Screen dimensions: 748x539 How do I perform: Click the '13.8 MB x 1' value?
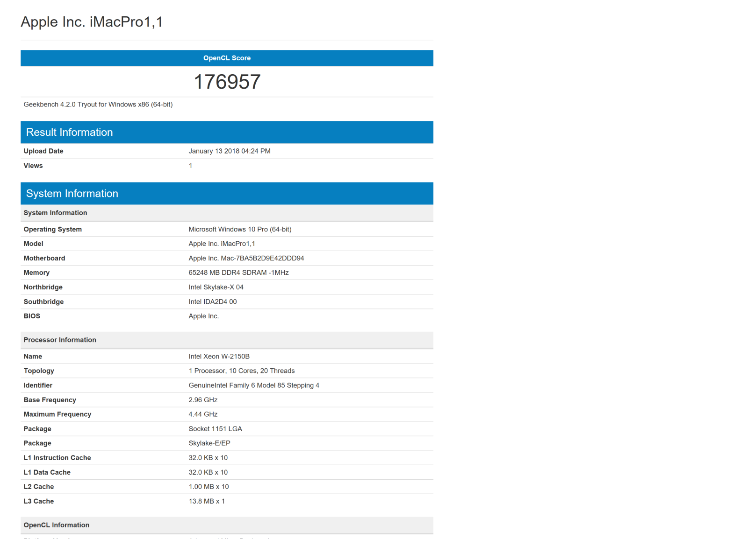(207, 501)
